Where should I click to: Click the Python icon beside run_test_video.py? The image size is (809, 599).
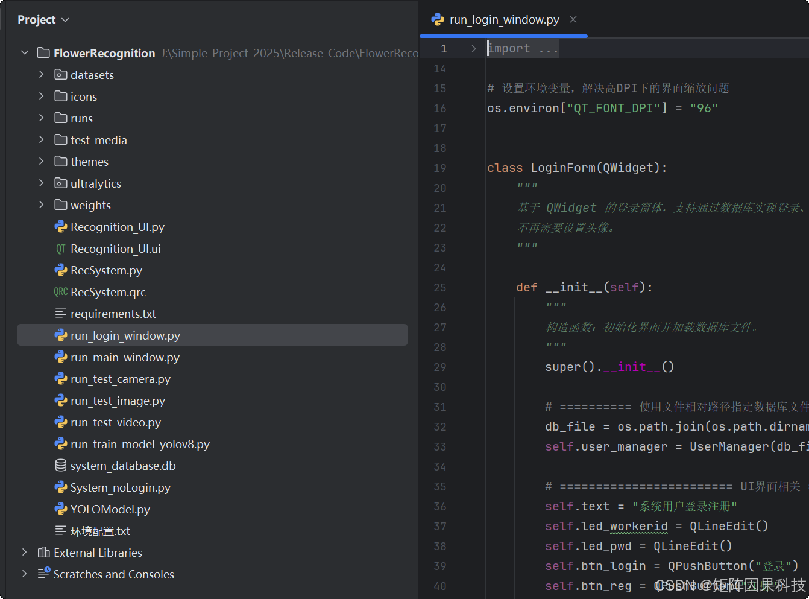[x=60, y=422]
